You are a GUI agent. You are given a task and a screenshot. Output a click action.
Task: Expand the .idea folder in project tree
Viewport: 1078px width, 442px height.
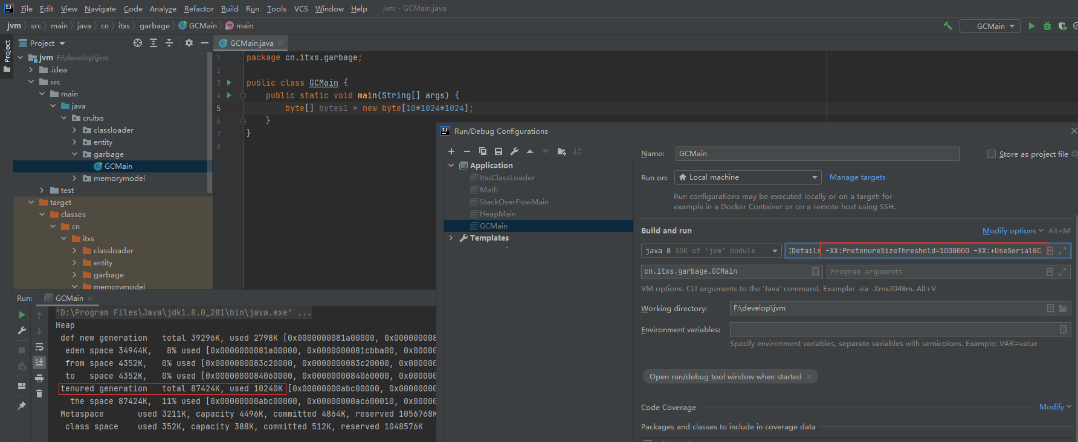(x=31, y=70)
